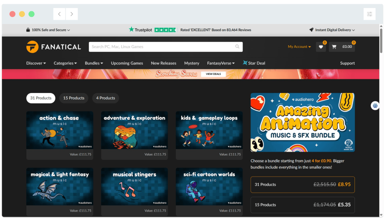The image size is (385, 221).
Task: Open magical & light fantasy music card
Action: click(60, 192)
